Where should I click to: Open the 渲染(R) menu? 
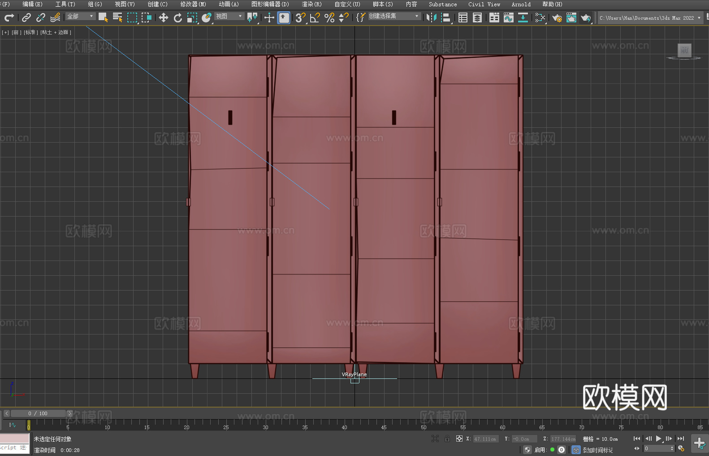pyautogui.click(x=311, y=4)
